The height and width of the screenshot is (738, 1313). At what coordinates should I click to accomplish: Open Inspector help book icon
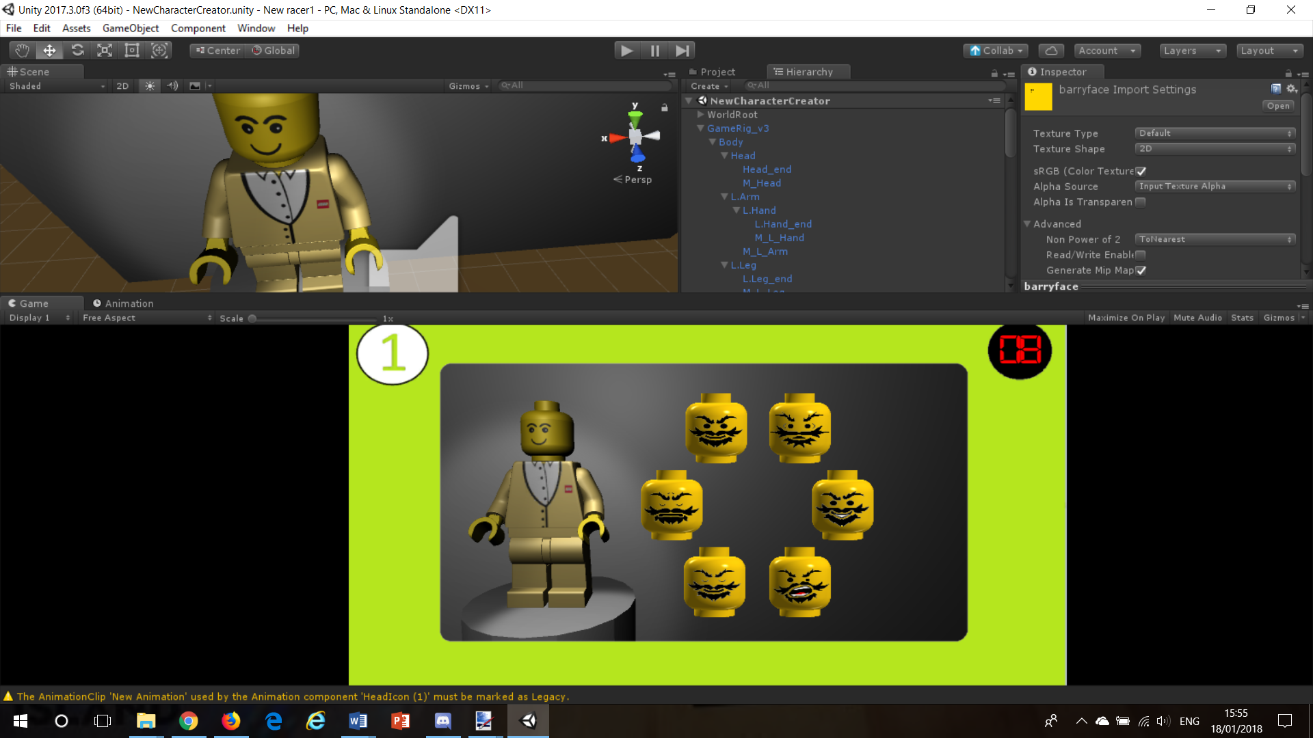click(x=1275, y=88)
